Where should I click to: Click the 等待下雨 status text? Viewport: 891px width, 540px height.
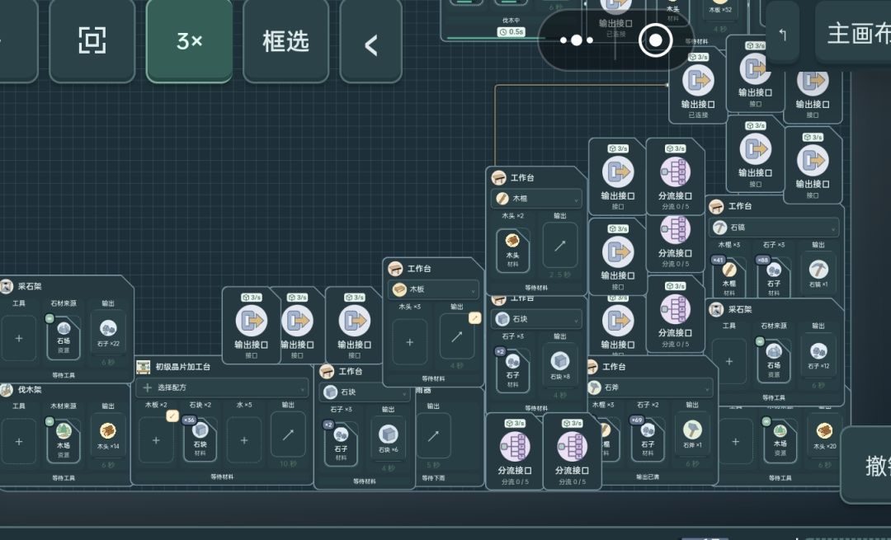pyautogui.click(x=434, y=477)
